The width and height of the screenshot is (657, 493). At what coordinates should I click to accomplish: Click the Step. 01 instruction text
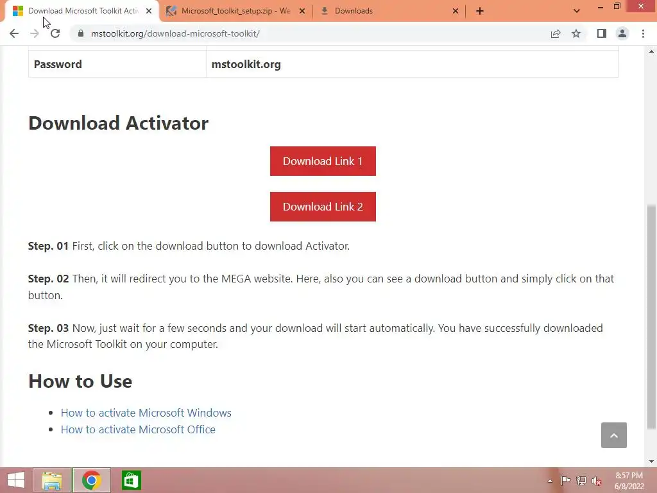click(x=189, y=246)
